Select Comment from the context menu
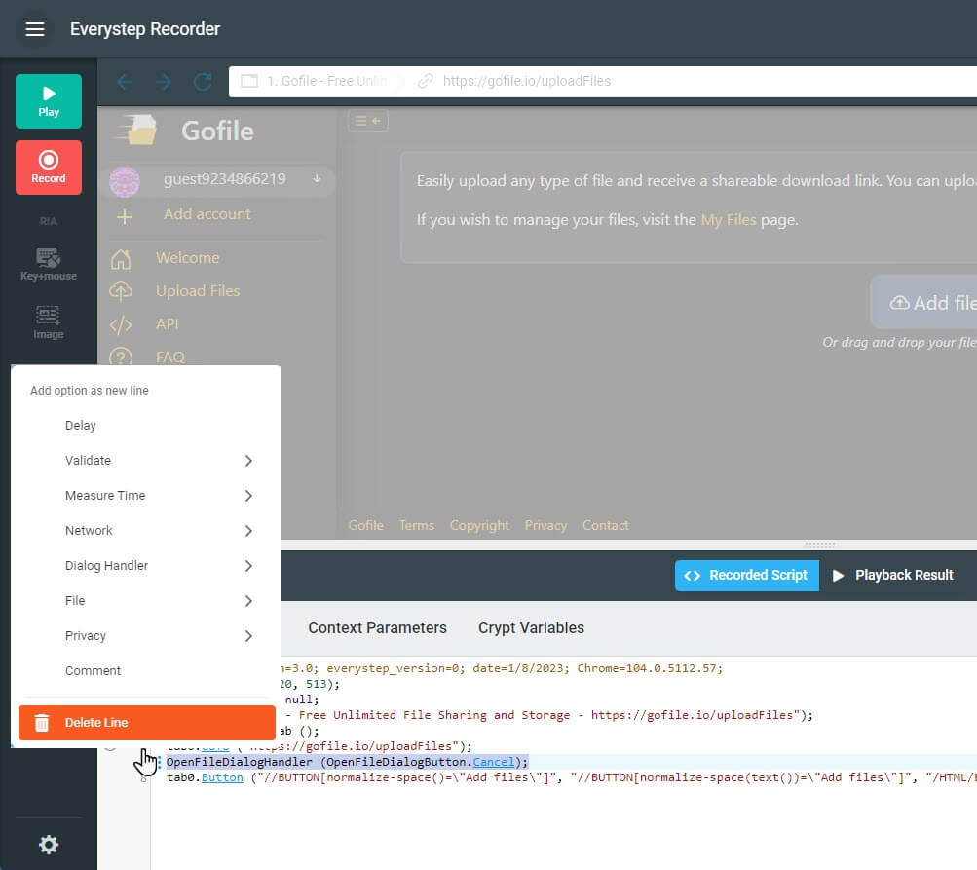The width and height of the screenshot is (977, 870). click(x=93, y=670)
